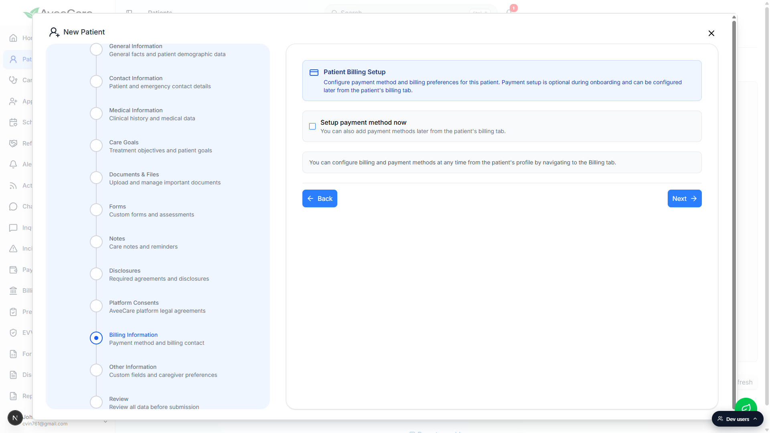Open the Billing bank sidebar icon
Viewport: 770px width, 433px height.
13,291
